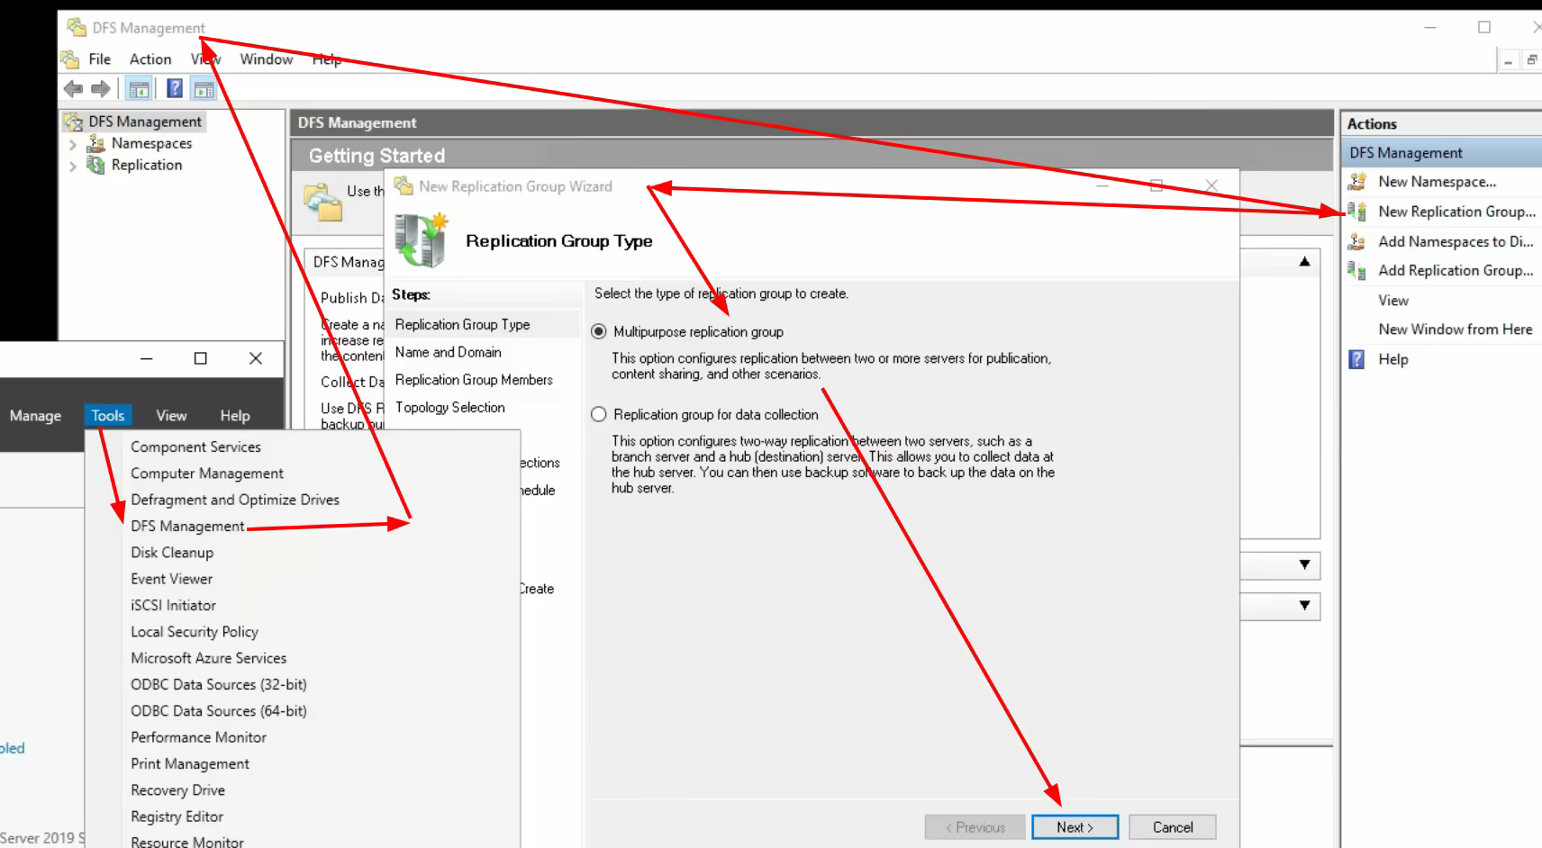1542x848 pixels.
Task: Select Replication group for data collection option
Action: 599,414
